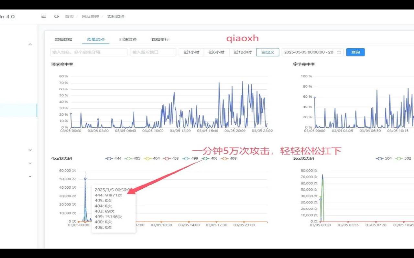This screenshot has height=258, width=414.
Task: Toggle the 400 legend color marker
Action: (x=205, y=158)
